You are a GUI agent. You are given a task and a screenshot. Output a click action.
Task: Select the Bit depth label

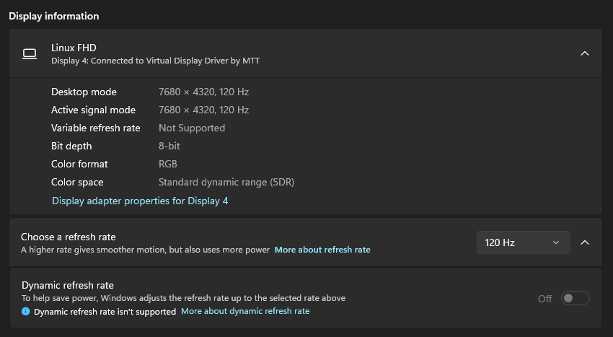[71, 146]
